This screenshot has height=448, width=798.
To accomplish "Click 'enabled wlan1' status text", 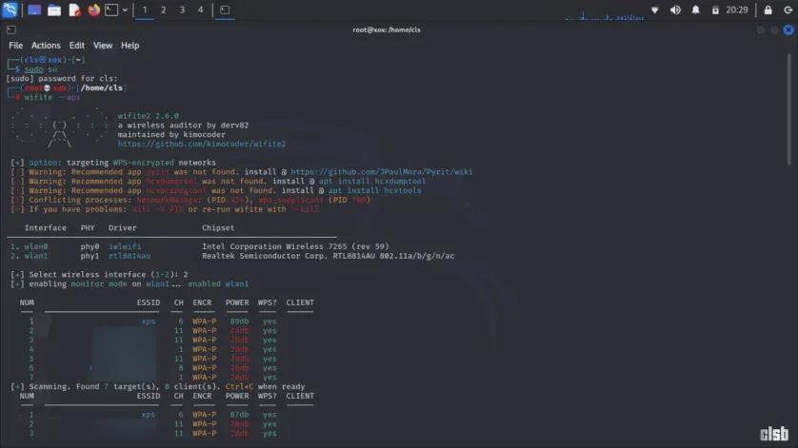I will (218, 283).
